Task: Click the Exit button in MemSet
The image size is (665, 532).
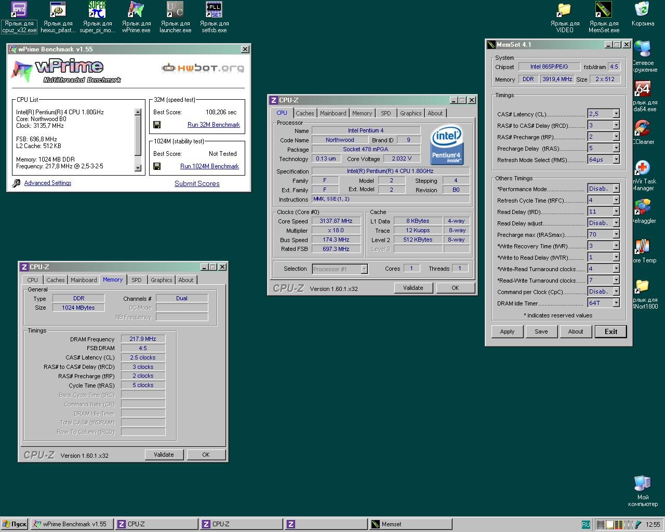Action: tap(611, 331)
